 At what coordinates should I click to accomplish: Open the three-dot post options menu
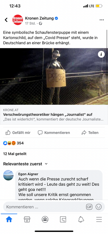[101, 20]
